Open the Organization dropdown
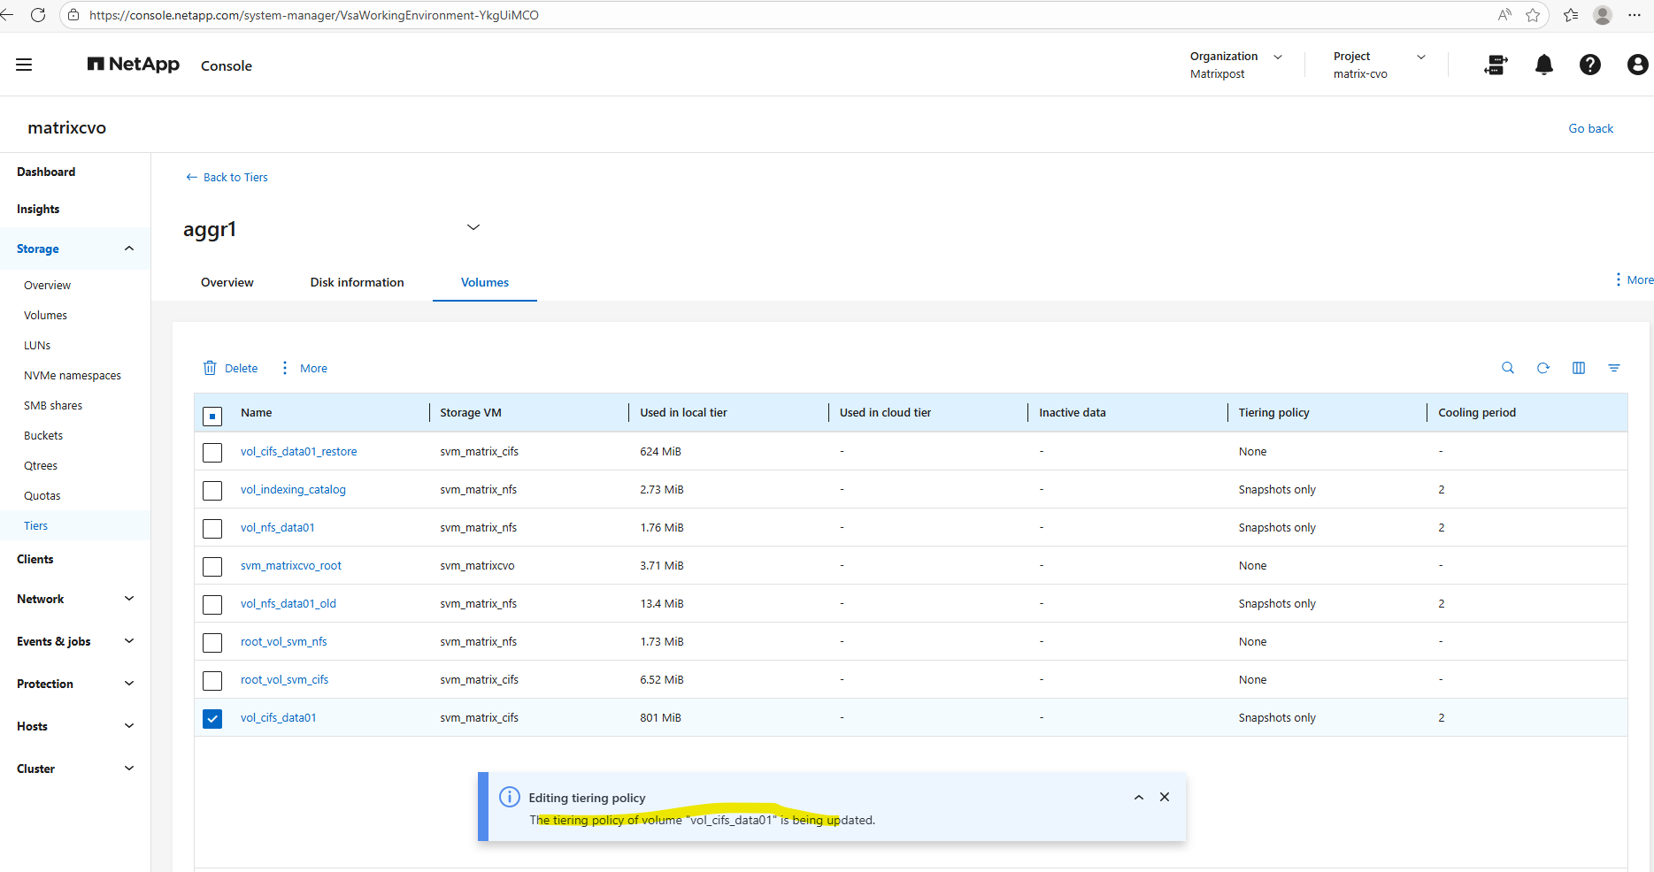This screenshot has height=872, width=1654. point(1277,57)
